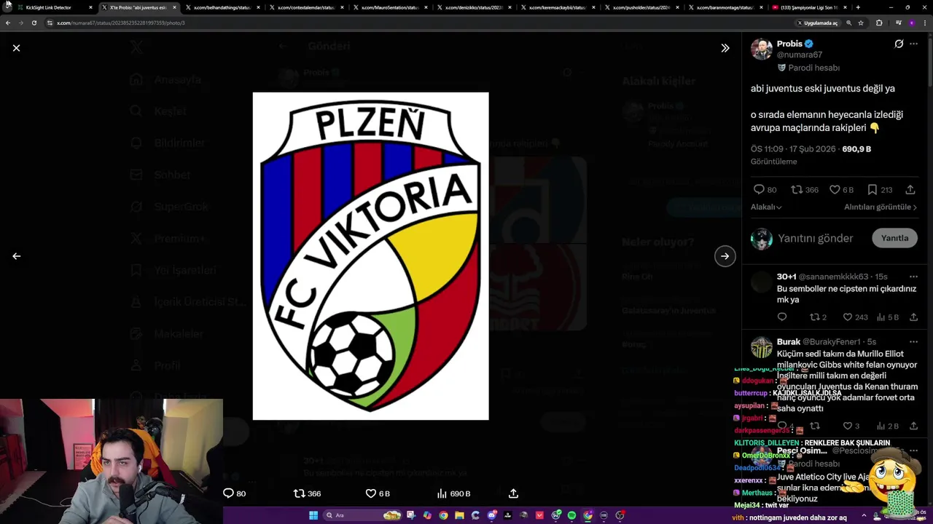933x524 pixels.
Task: Reply count 80 under the photo
Action: pyautogui.click(x=234, y=493)
